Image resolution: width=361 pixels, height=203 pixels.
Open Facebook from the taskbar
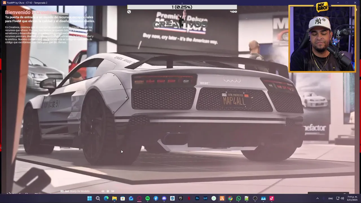[x=156, y=198]
